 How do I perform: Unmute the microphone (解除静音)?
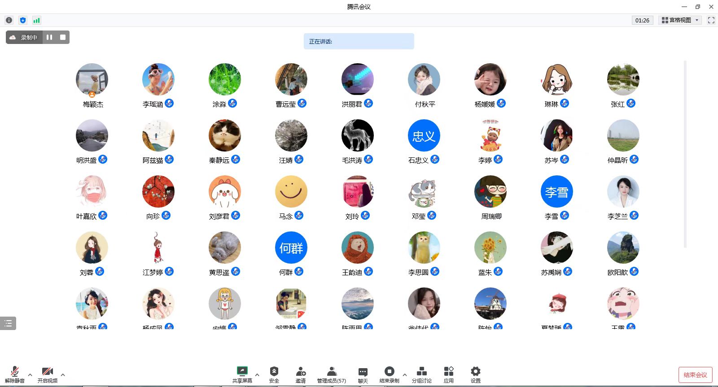pos(15,374)
